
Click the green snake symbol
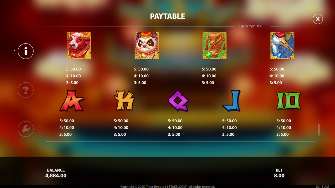(x=214, y=45)
